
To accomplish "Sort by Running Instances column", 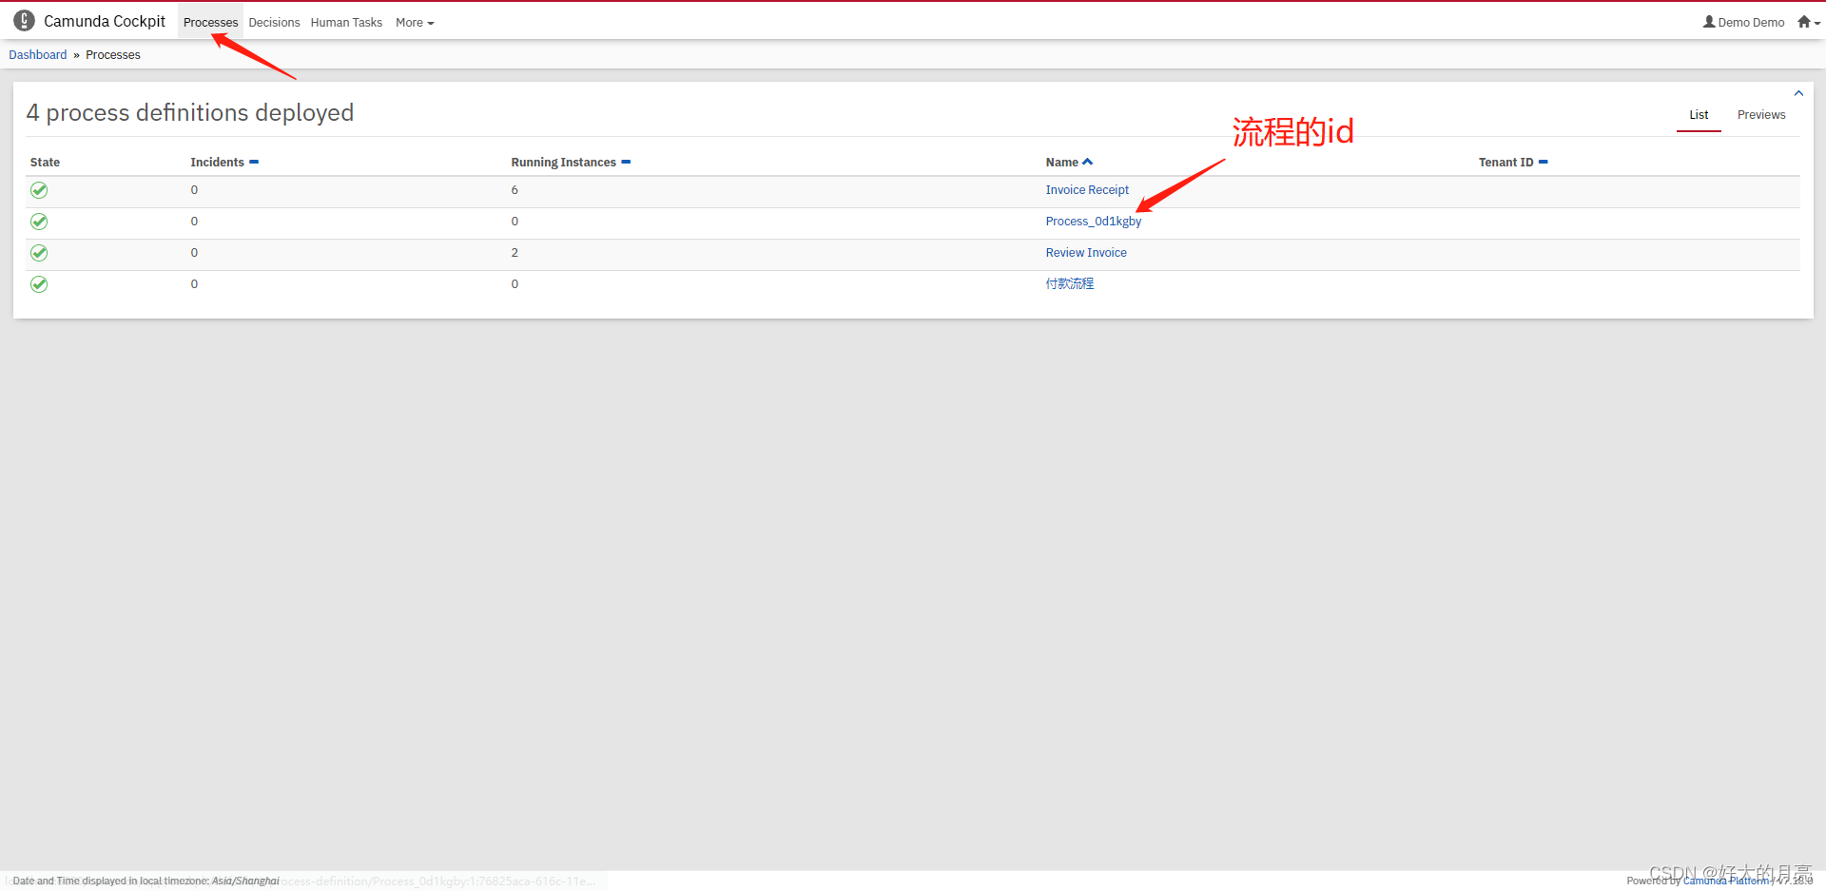I will click(x=571, y=163).
